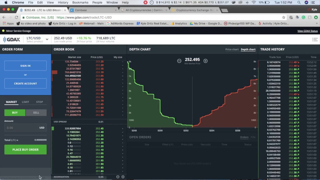
Task: Click the 253.25 ask price row
Action: tap(89, 61)
